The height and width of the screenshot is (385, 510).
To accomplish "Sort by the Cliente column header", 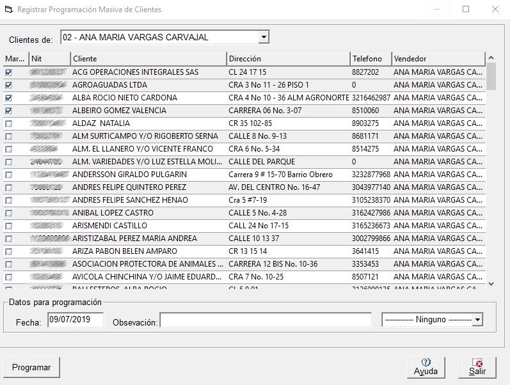I will click(x=147, y=59).
